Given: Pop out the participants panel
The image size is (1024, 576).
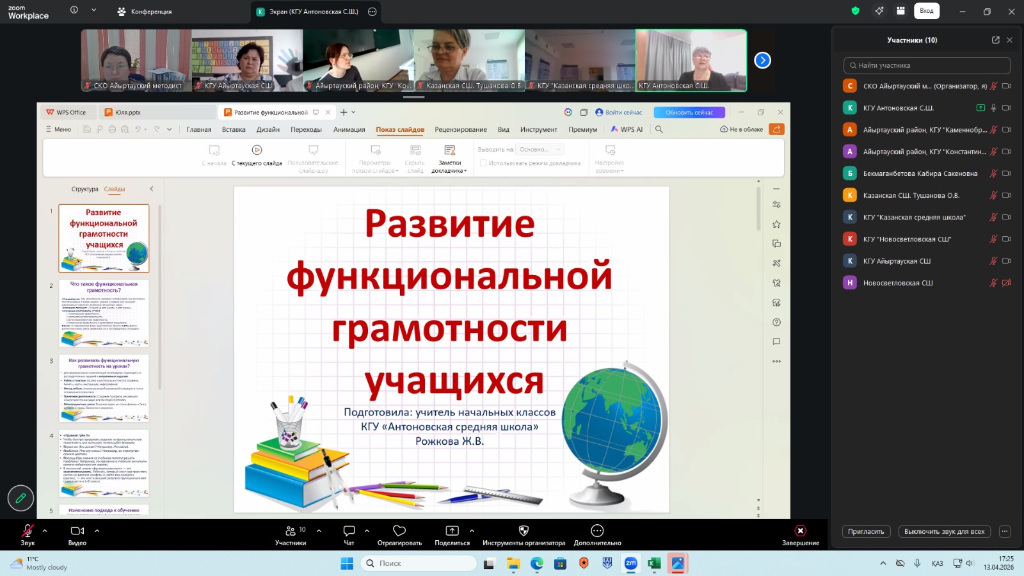Looking at the screenshot, I should click(x=995, y=40).
